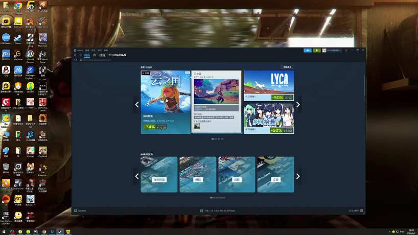Open the 乡间拾趣 anime game capsule
This screenshot has height=235, width=418.
269,115
